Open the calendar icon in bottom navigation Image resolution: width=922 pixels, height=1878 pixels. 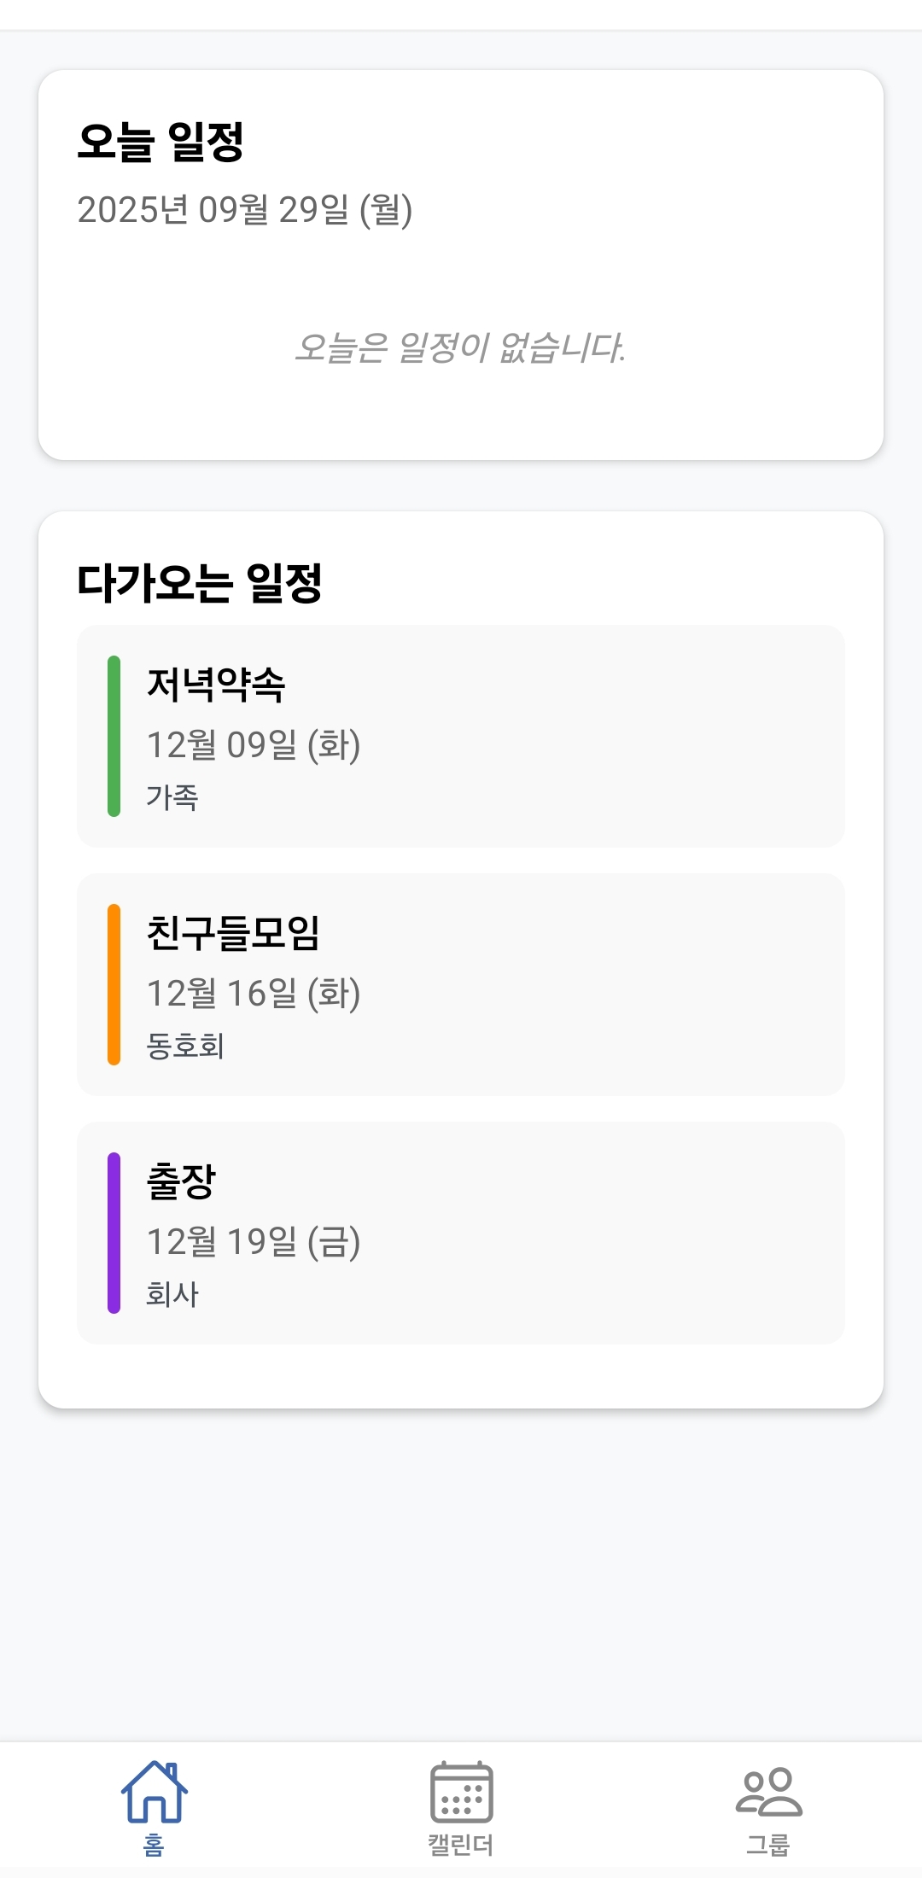[461, 1791]
